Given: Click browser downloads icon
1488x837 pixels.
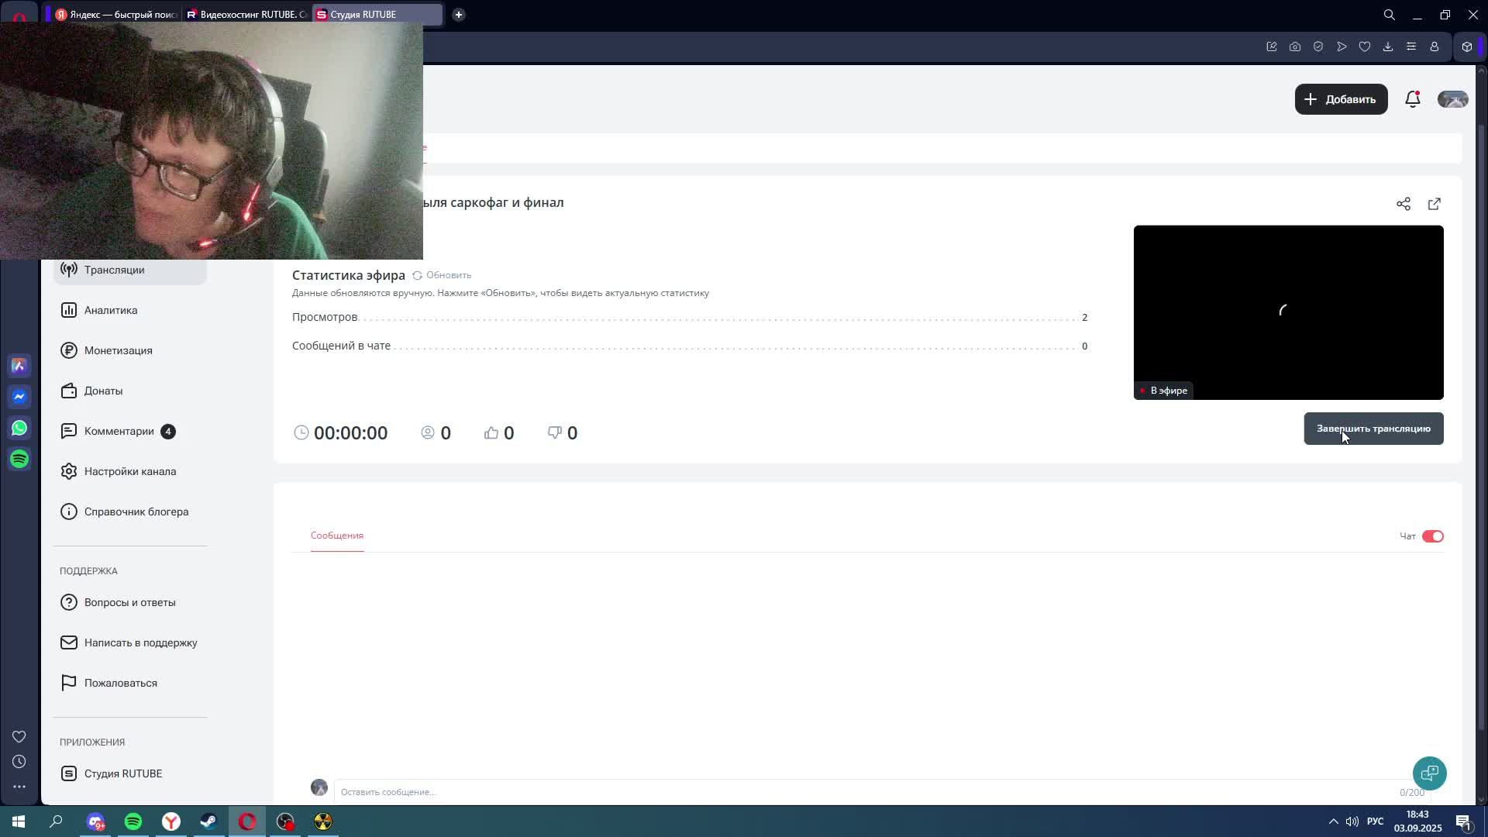Looking at the screenshot, I should [x=1387, y=46].
